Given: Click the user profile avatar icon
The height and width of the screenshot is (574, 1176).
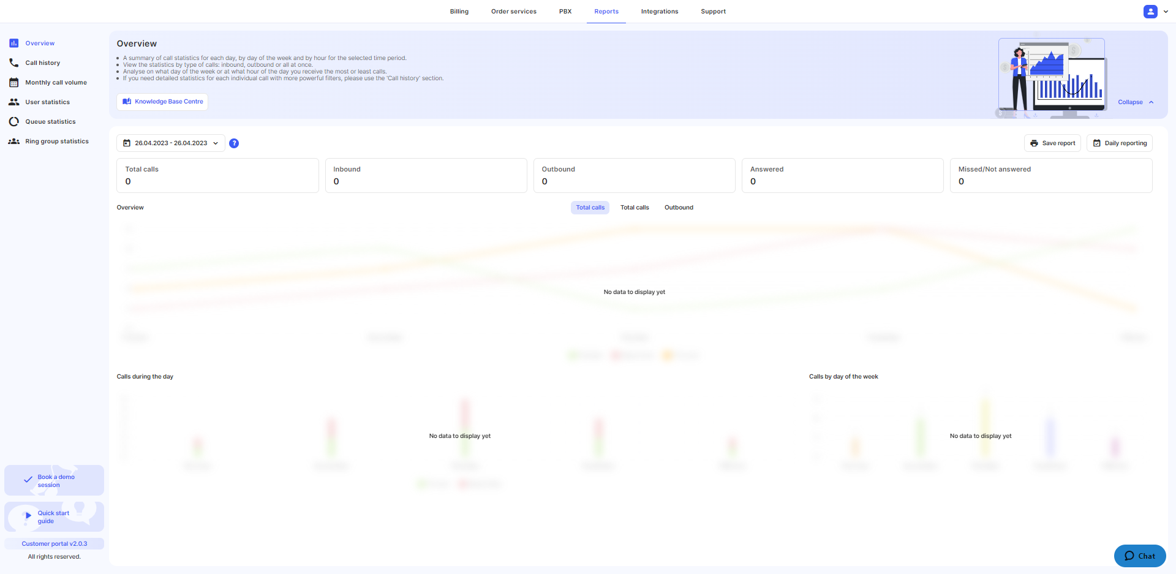Looking at the screenshot, I should 1150,11.
